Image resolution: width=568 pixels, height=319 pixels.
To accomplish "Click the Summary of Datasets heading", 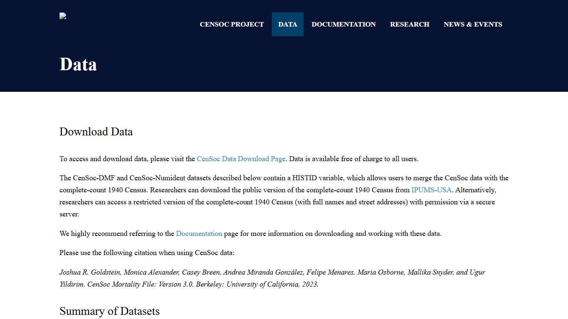I will point(109,311).
